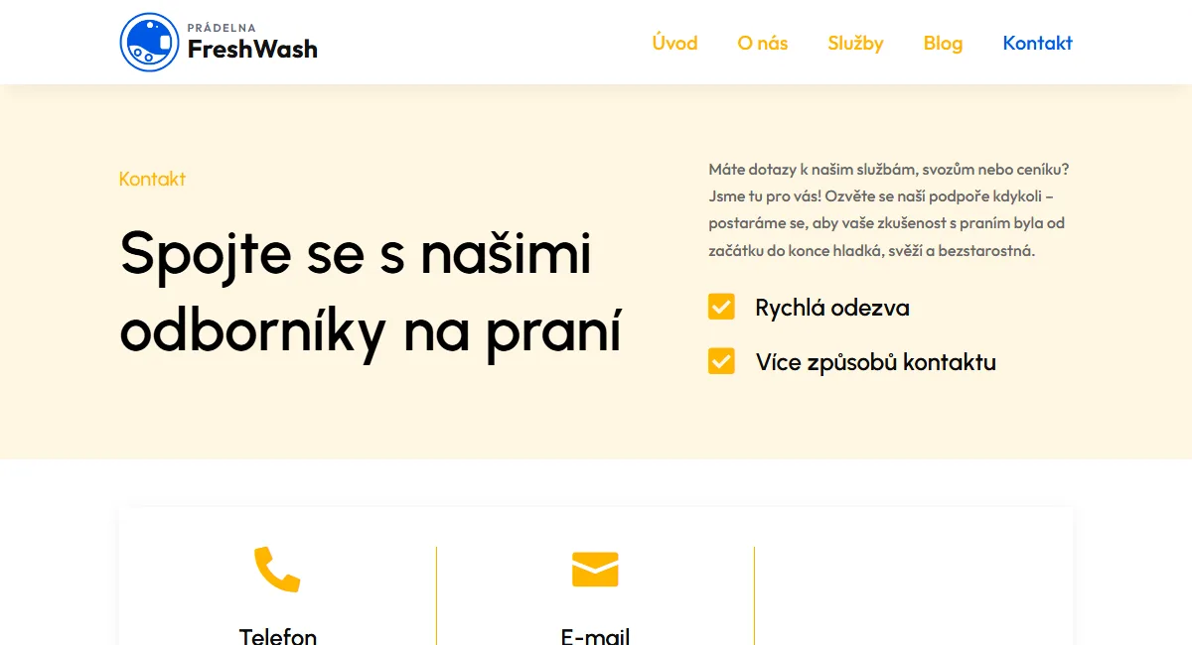1192x645 pixels.
Task: Click the checkmark icon beside Více způsobů kontaktu
Action: (x=721, y=361)
